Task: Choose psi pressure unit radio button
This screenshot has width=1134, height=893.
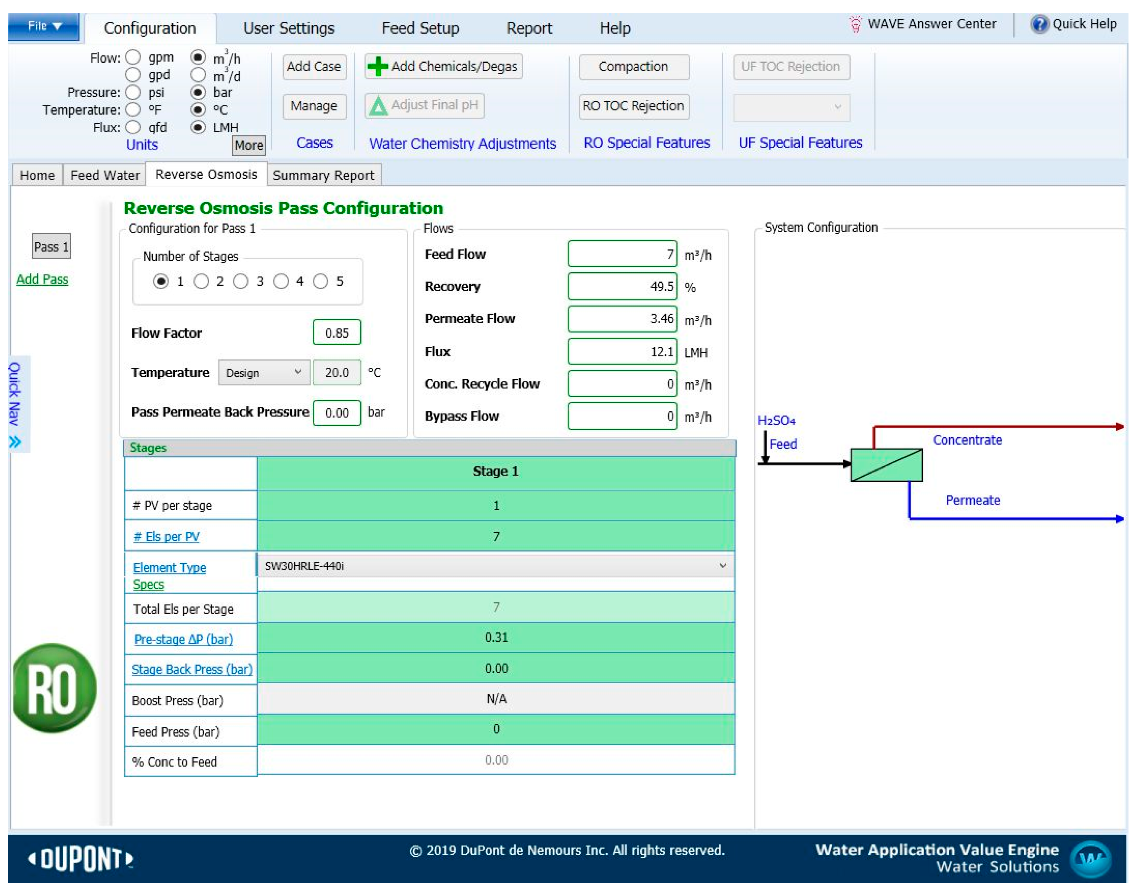Action: 133,93
